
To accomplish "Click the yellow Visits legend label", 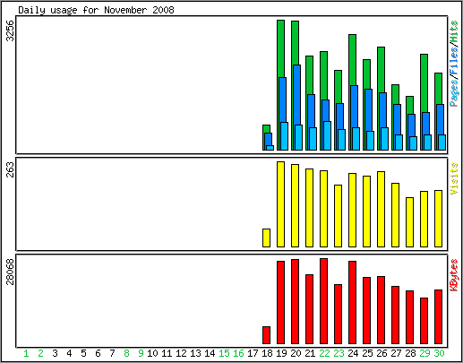I will (x=454, y=178).
